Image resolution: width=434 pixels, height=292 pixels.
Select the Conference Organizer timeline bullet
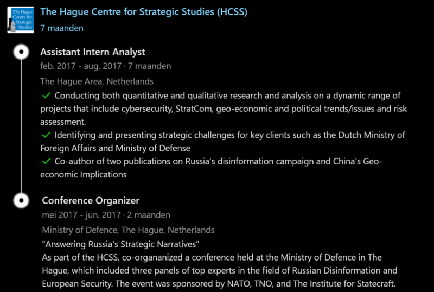coord(21,201)
